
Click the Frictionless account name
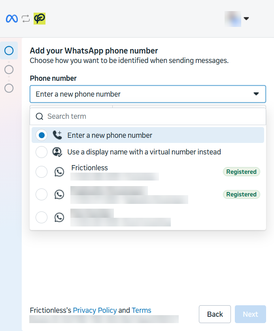click(x=90, y=168)
